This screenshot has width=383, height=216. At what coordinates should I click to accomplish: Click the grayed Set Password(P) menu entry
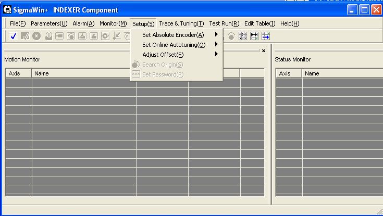(176, 74)
